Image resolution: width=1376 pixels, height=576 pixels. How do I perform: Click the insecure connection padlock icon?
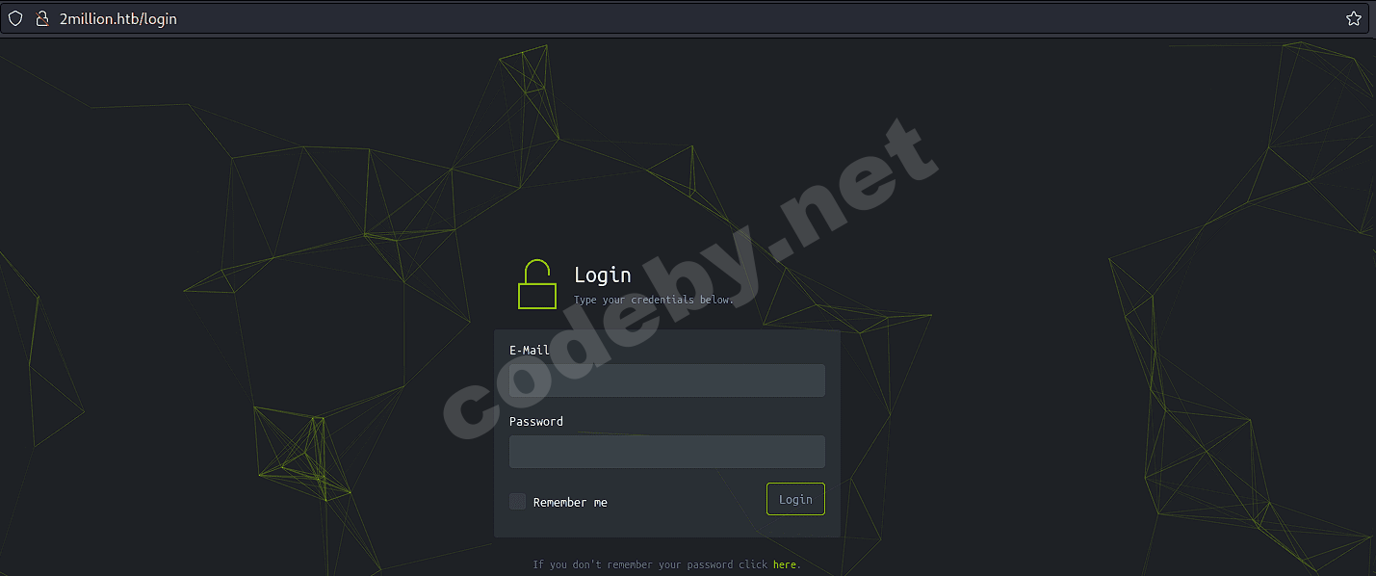[x=41, y=18]
